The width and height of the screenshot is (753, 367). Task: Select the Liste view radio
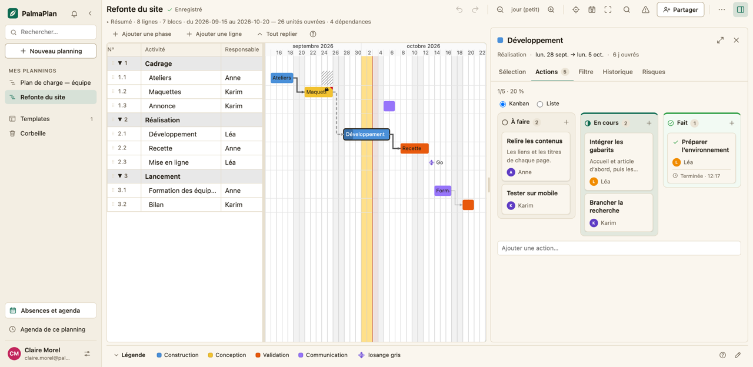point(539,104)
